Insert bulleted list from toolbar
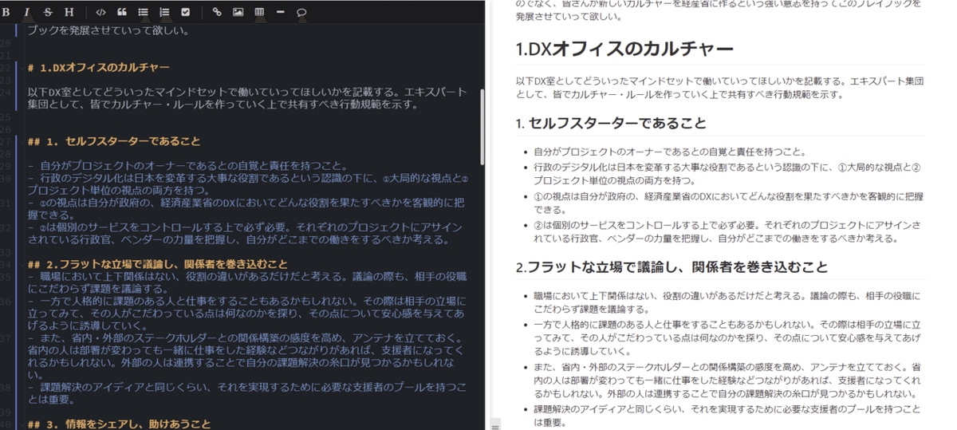 [144, 12]
